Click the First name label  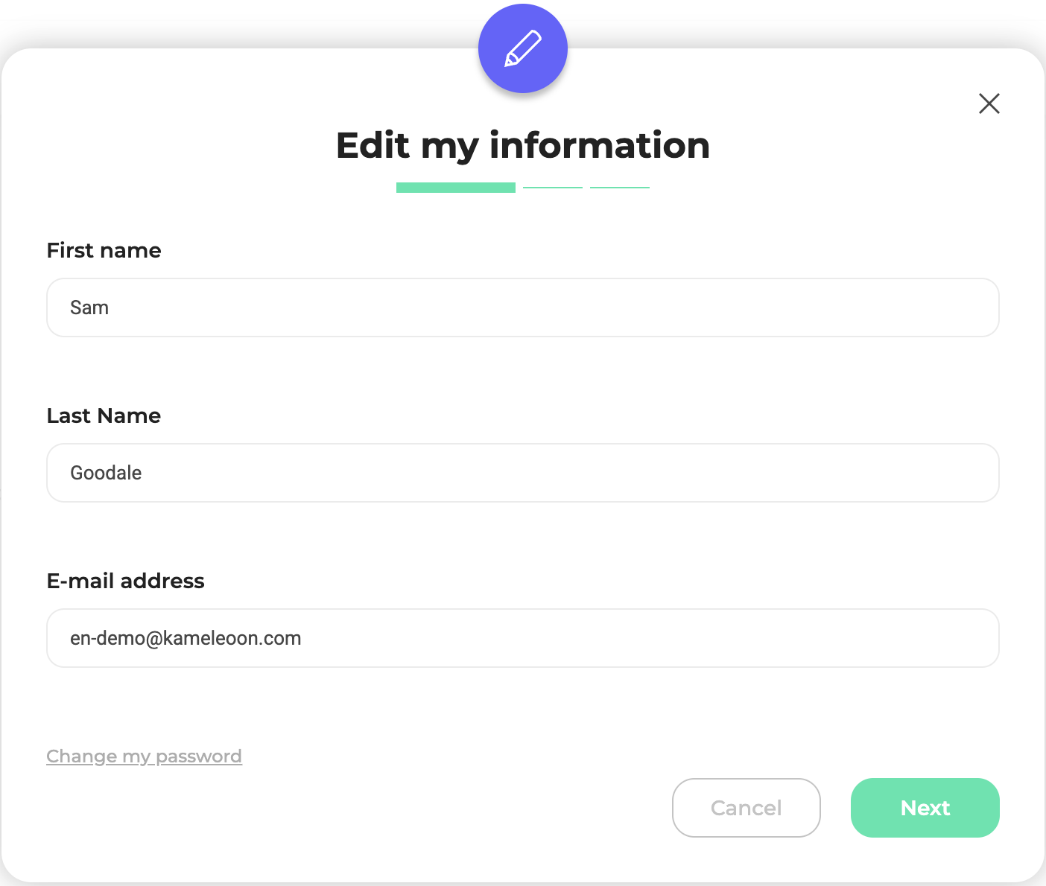(x=104, y=250)
